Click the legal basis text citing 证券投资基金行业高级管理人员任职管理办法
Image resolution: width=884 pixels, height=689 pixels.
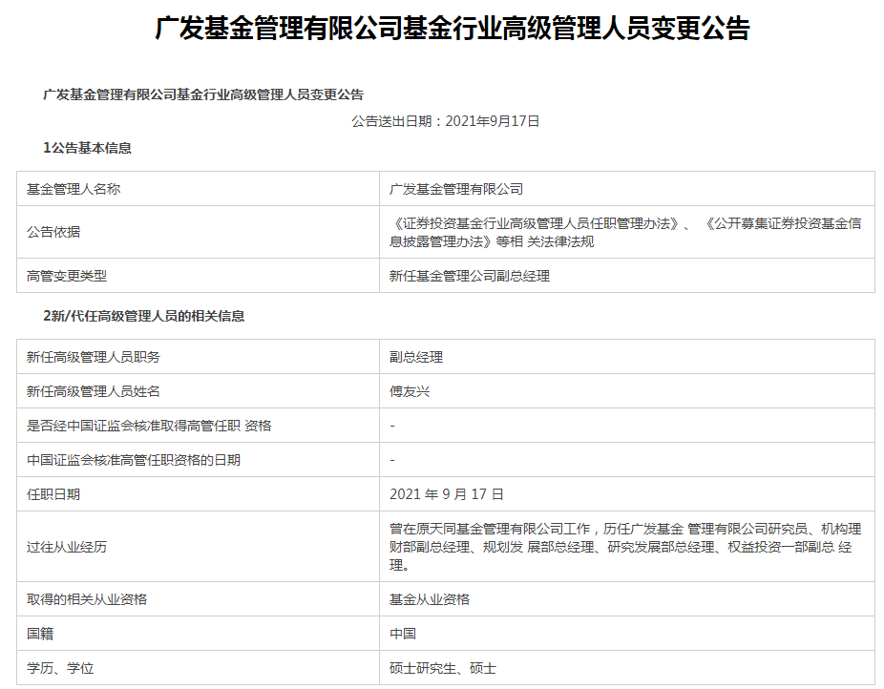625,232
